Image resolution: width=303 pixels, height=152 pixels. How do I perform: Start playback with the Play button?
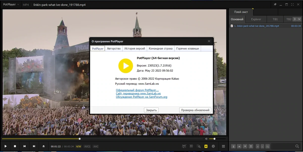coord(5,146)
